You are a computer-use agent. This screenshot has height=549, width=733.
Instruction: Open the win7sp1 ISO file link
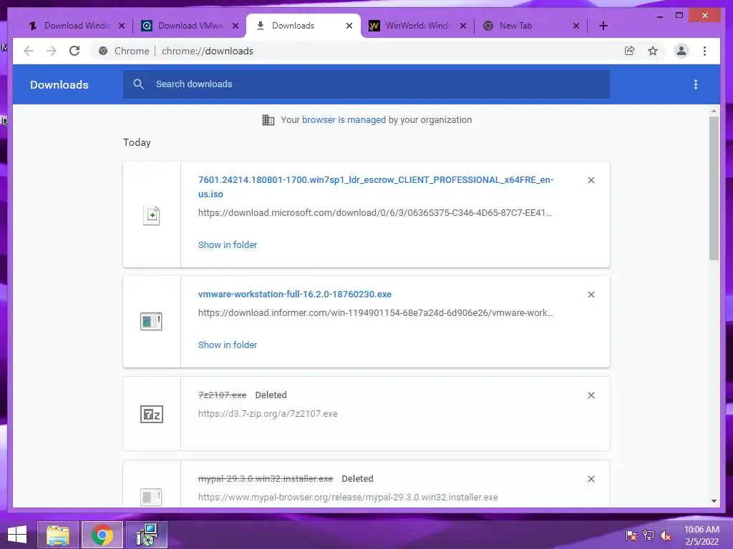375,187
